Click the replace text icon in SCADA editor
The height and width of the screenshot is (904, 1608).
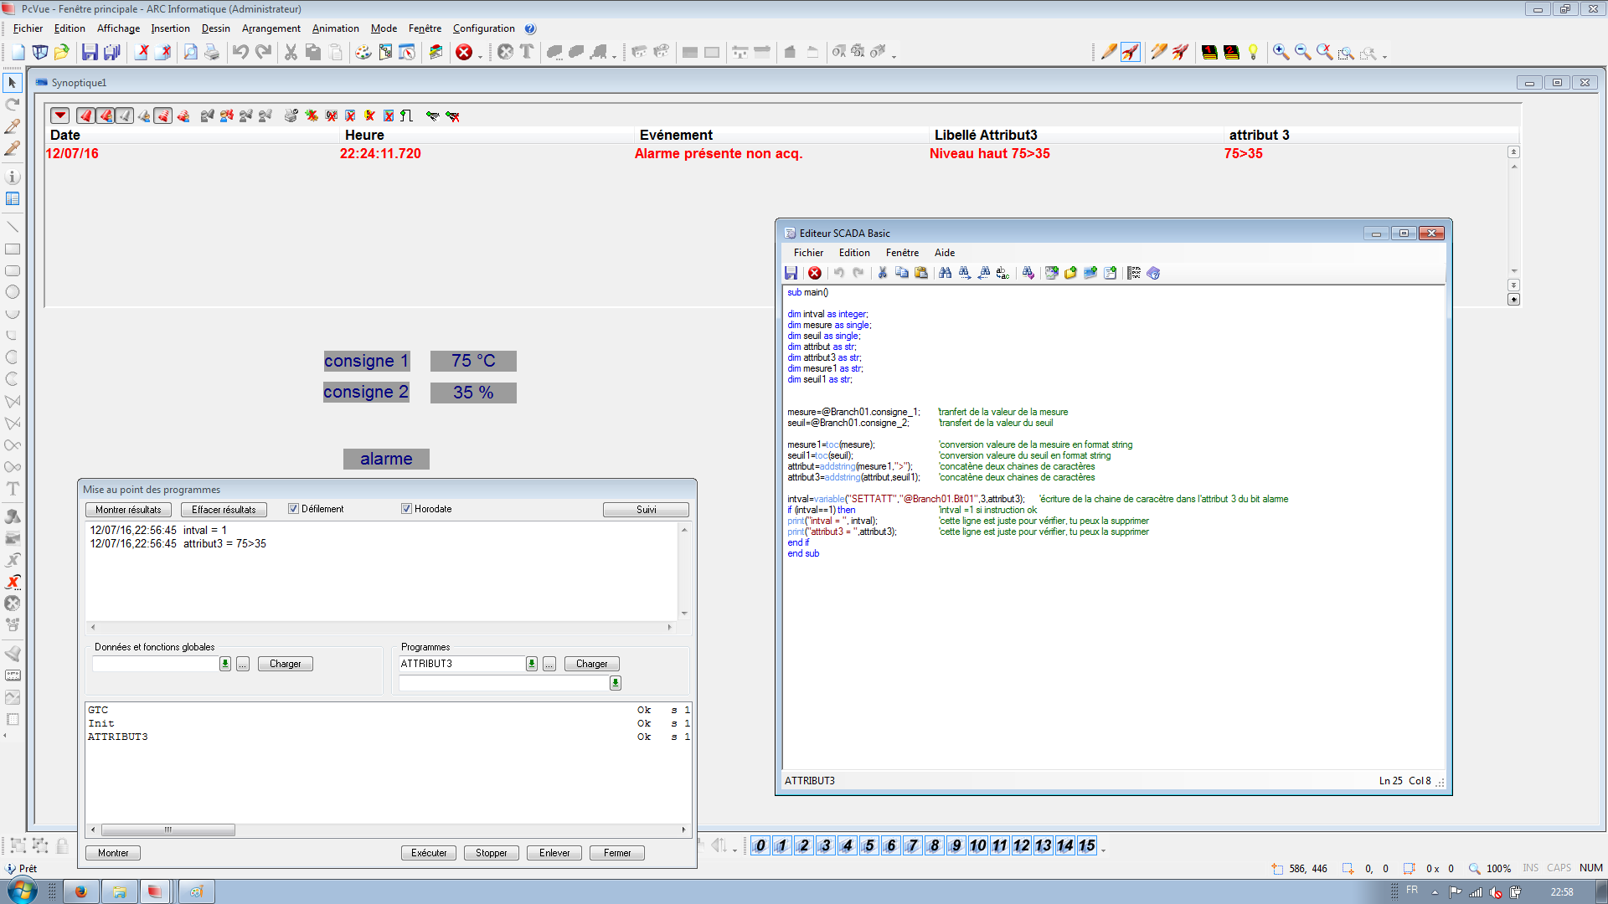[x=1002, y=273]
